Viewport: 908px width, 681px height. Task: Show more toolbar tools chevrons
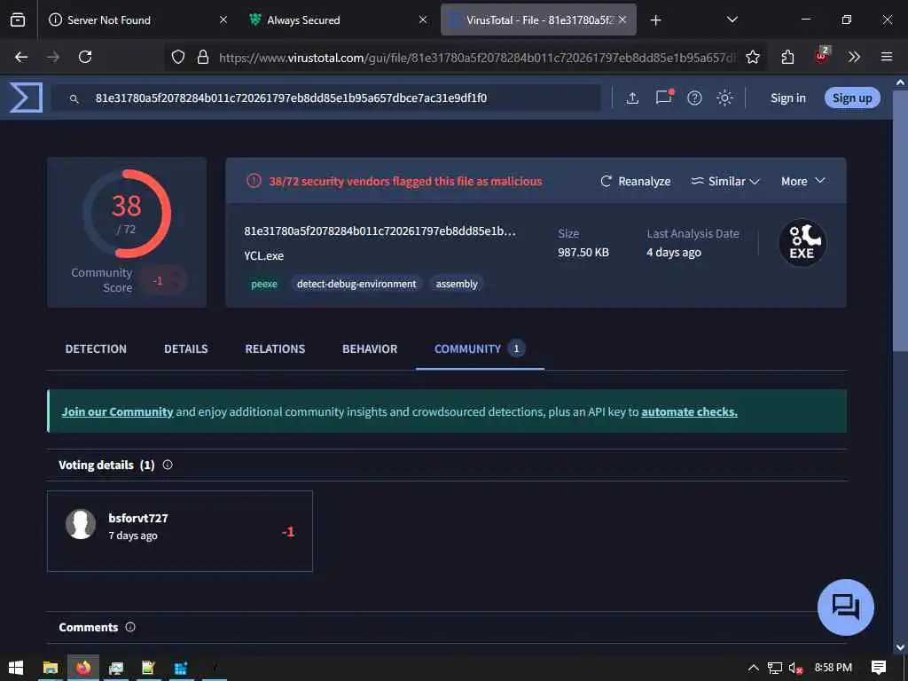(x=854, y=57)
